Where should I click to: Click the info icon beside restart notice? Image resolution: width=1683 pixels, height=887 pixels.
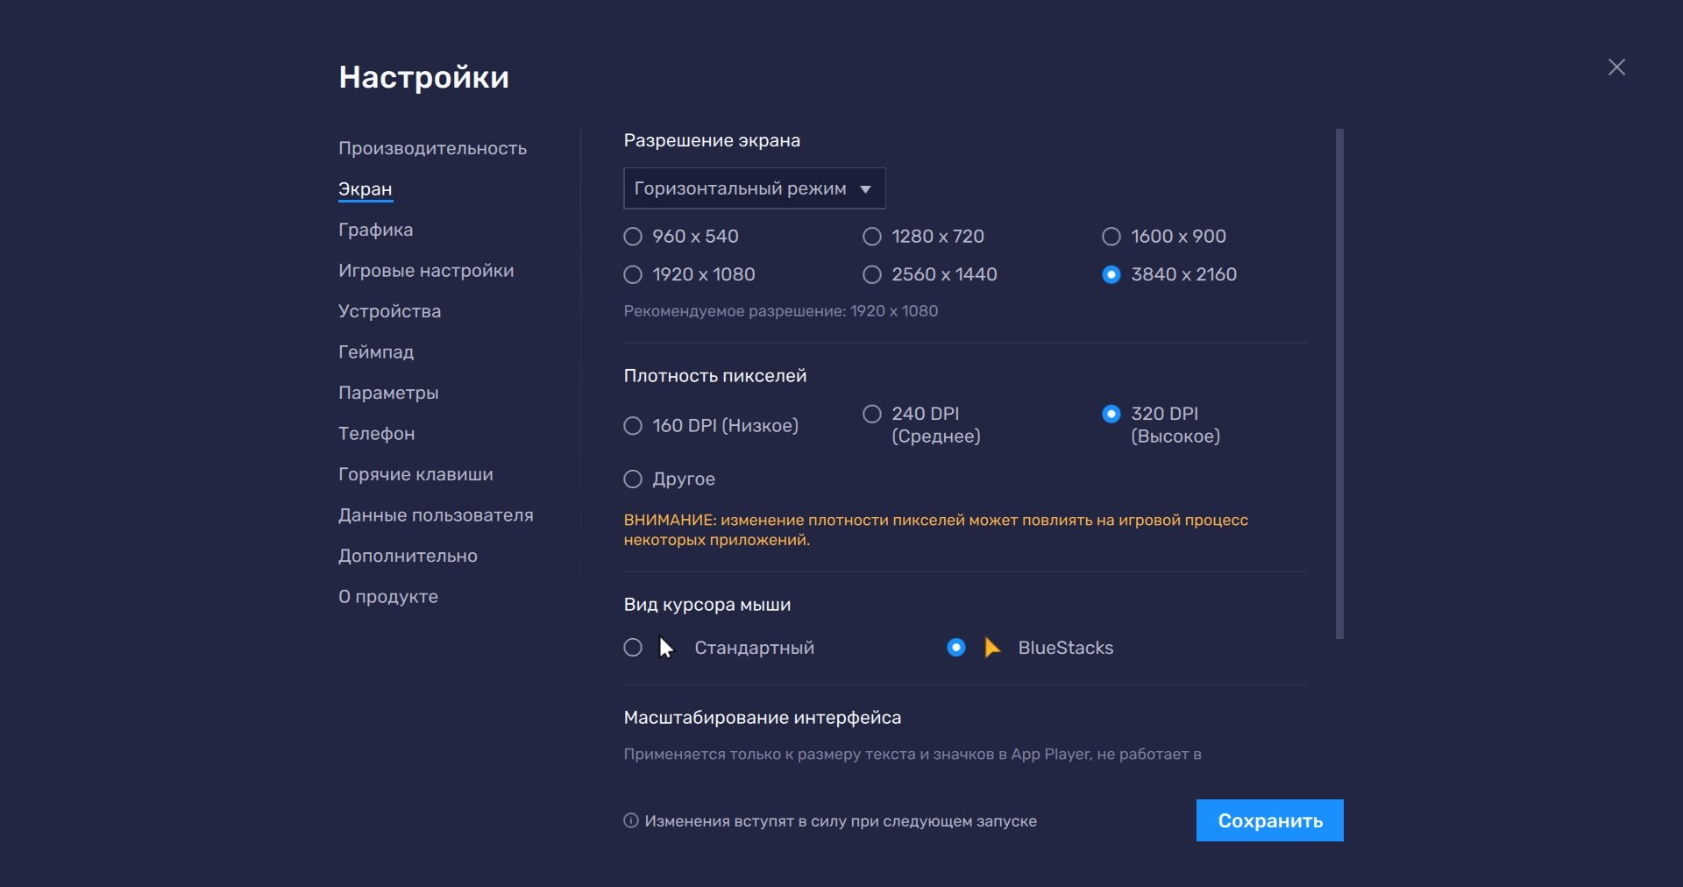pyautogui.click(x=630, y=820)
